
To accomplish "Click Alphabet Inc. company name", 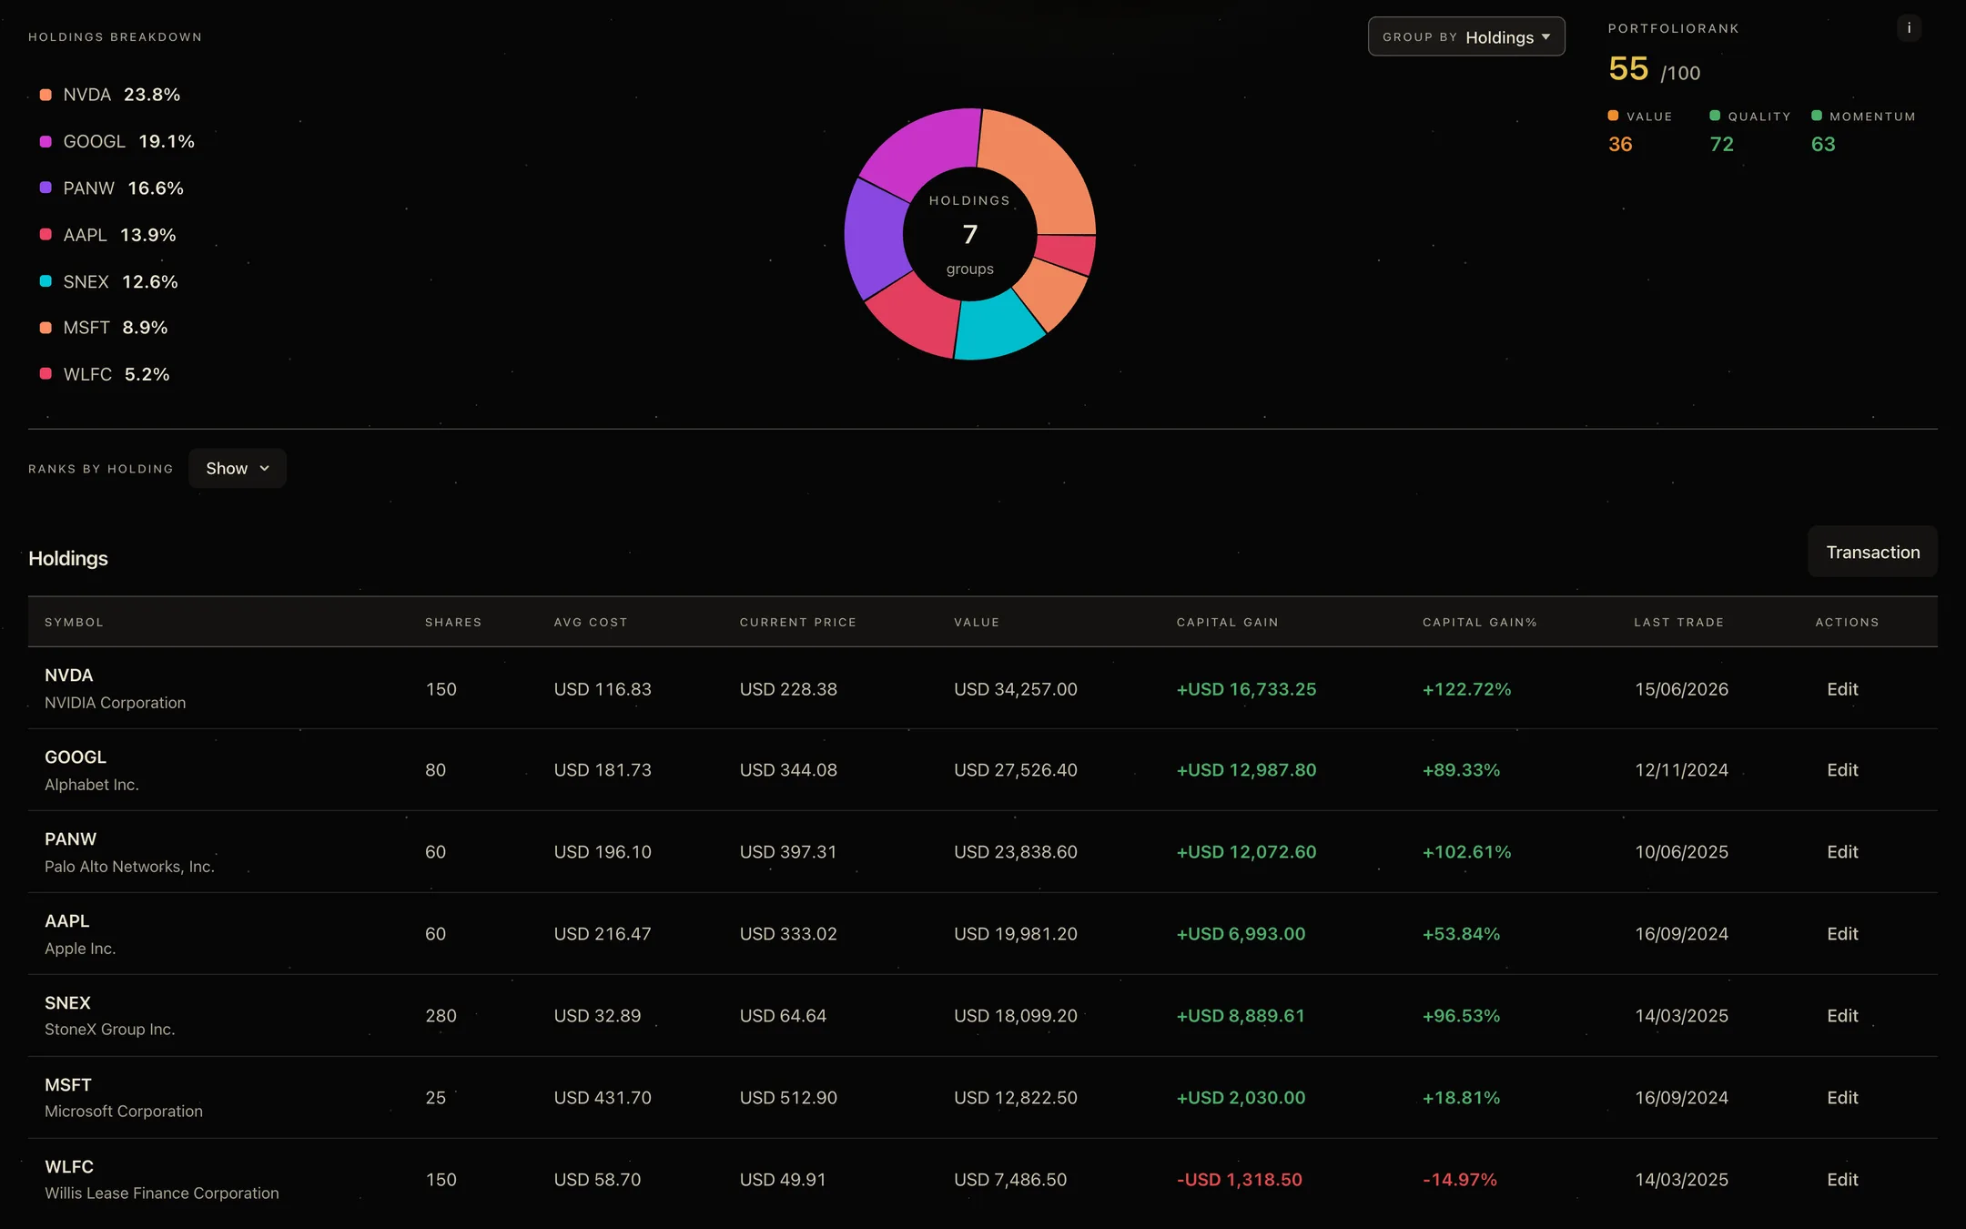I will 92,785.
